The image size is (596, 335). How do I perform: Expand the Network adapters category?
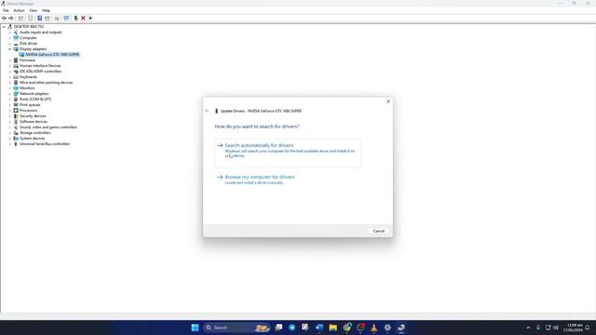10,93
